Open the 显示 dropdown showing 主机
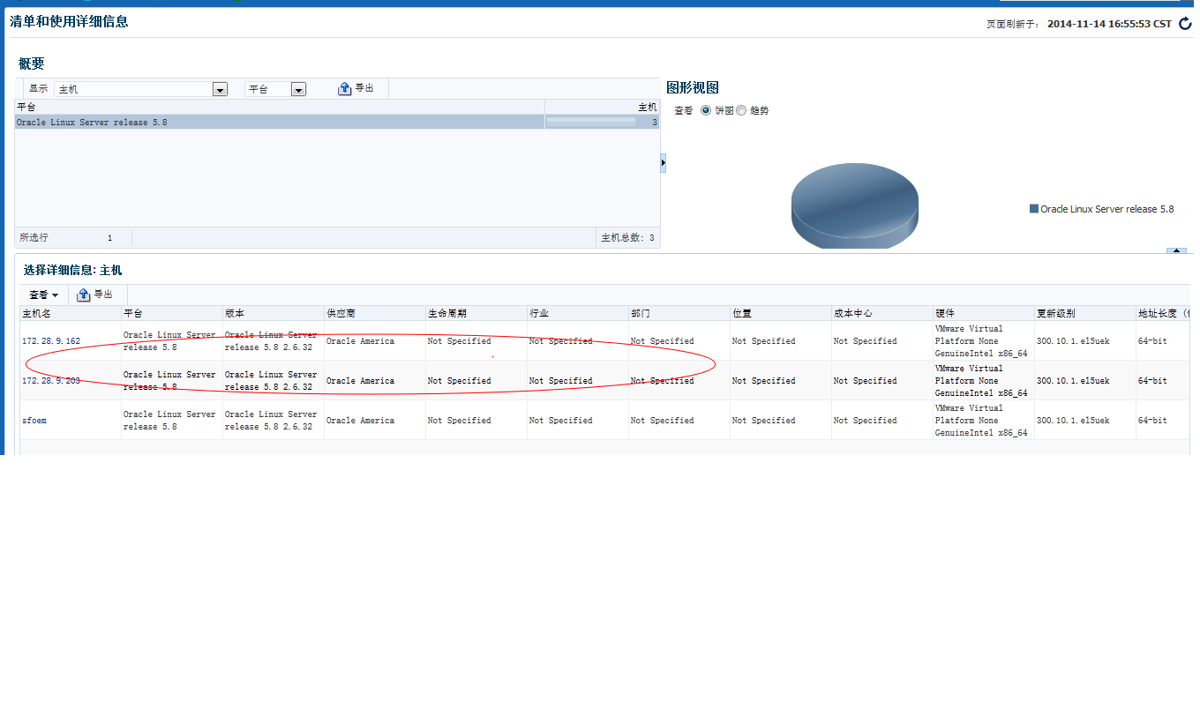This screenshot has width=1200, height=724. pyautogui.click(x=220, y=89)
